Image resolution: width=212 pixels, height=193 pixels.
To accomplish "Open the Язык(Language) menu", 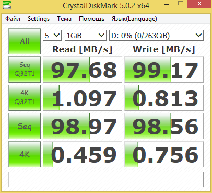I will (134, 19).
